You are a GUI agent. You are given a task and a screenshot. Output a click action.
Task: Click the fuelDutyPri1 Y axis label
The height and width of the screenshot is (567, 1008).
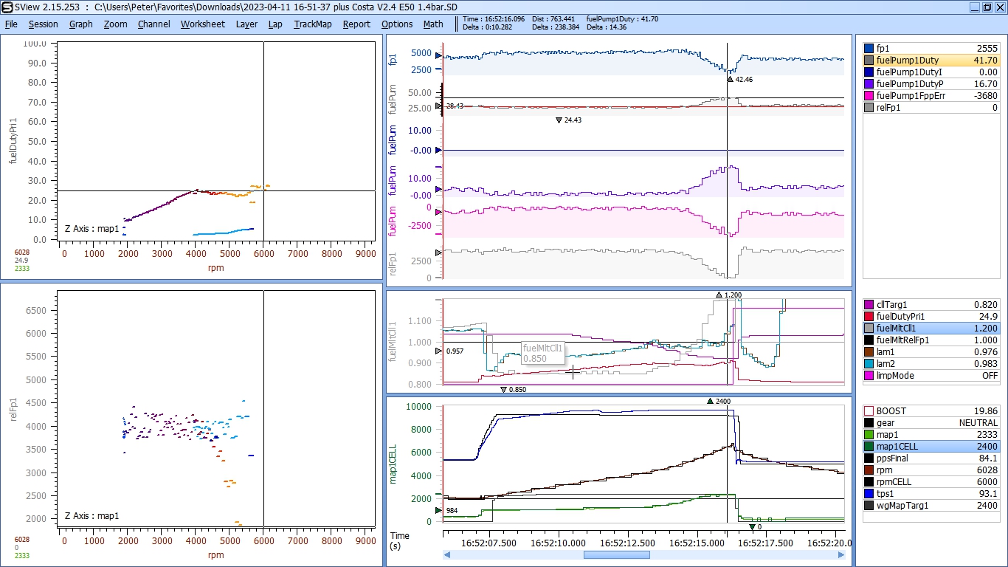pos(13,141)
